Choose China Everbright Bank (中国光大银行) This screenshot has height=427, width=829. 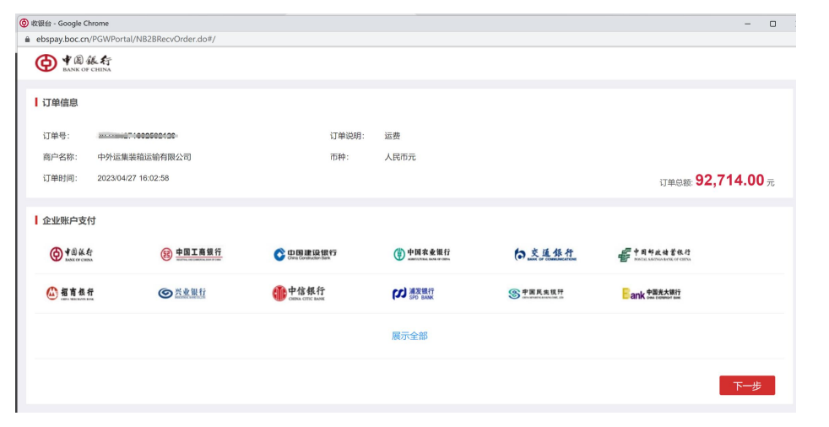(652, 294)
